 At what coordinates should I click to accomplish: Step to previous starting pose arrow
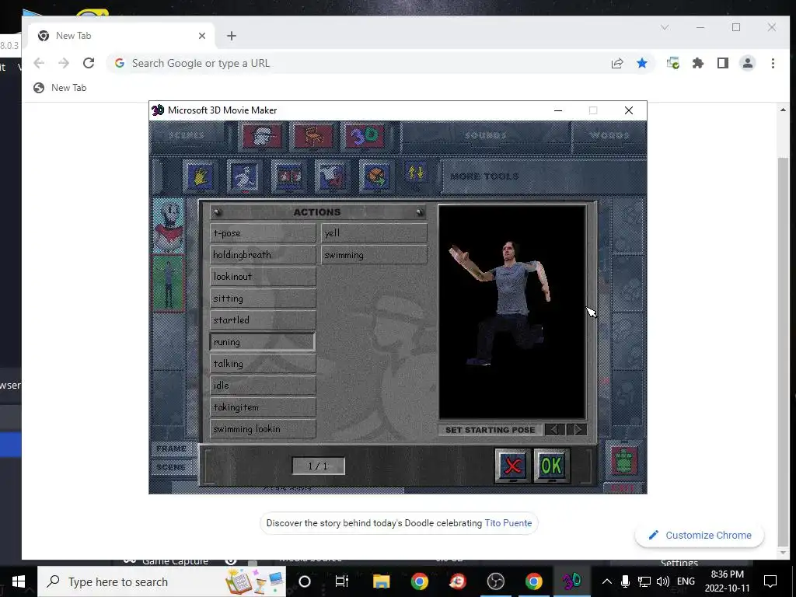[554, 429]
